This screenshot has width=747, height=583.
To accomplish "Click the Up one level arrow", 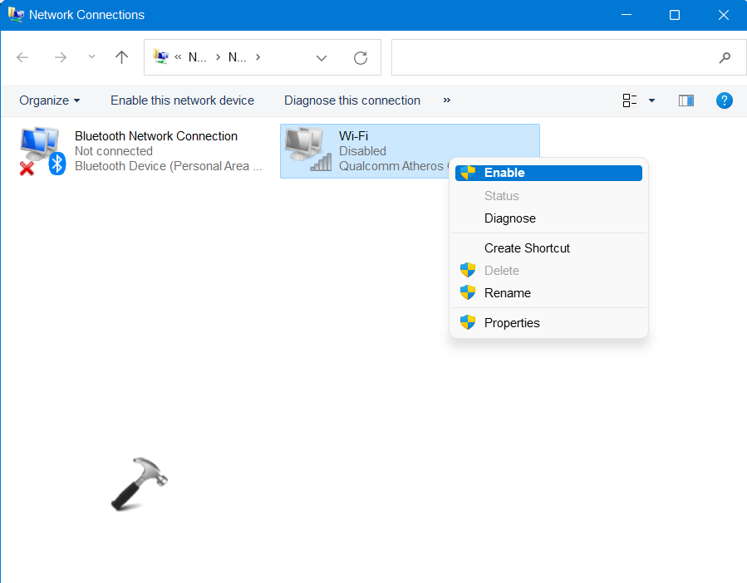I will pos(122,57).
